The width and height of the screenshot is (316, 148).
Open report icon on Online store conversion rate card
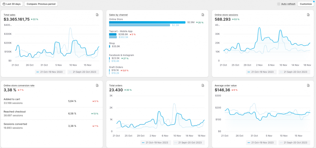click(97, 85)
